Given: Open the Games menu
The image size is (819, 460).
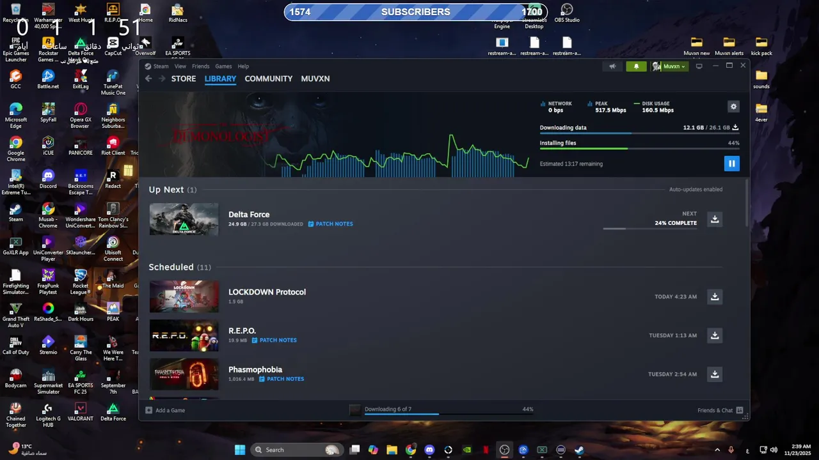Looking at the screenshot, I should pos(223,66).
